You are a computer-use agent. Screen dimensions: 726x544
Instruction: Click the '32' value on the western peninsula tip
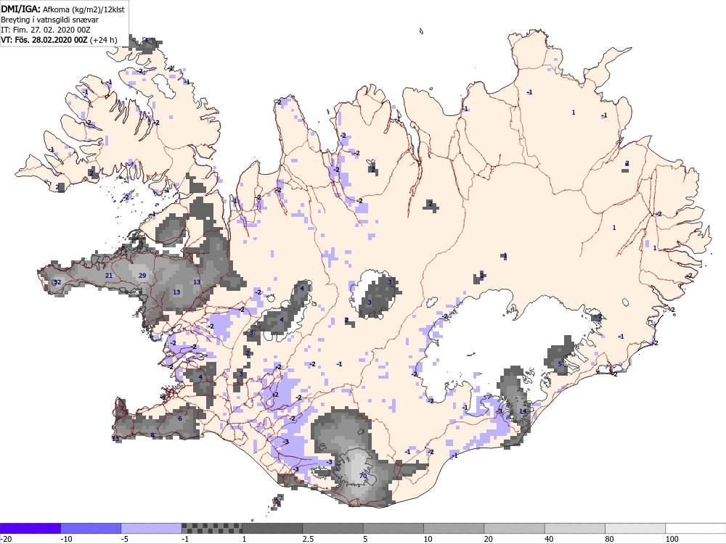[x=57, y=282]
